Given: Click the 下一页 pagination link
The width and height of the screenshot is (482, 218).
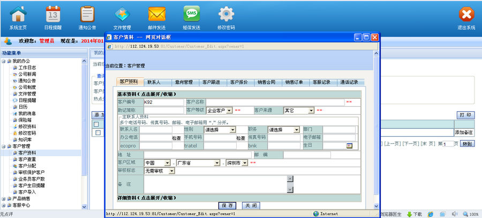Looking at the screenshot, I should click(411, 144).
